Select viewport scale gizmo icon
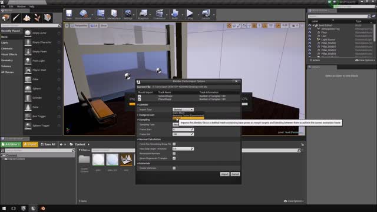The height and width of the screenshot is (212, 377). [239, 26]
